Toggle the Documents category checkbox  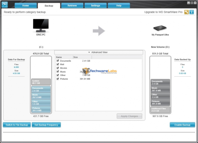pyautogui.click(x=58, y=61)
